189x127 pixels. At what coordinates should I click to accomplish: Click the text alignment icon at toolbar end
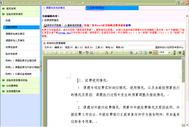(x=180, y=53)
